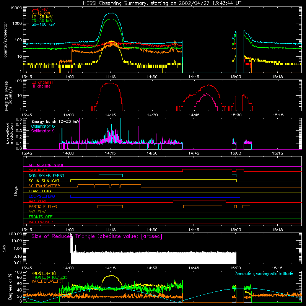This screenshot has height=306, width=306.
Task: Click the ATTENUATOR_STATE flag label
Action: click(x=46, y=165)
